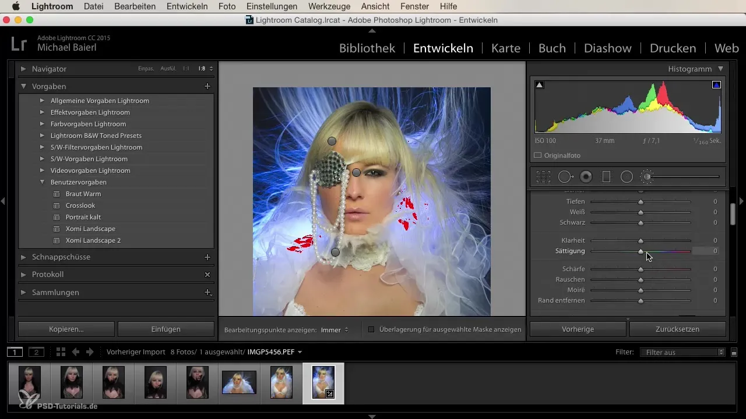Add a new collection under Sammlungen
This screenshot has height=419, width=746.
pyautogui.click(x=207, y=292)
